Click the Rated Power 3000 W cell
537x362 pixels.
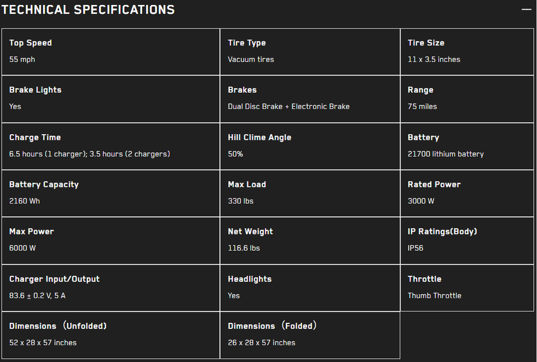[467, 194]
